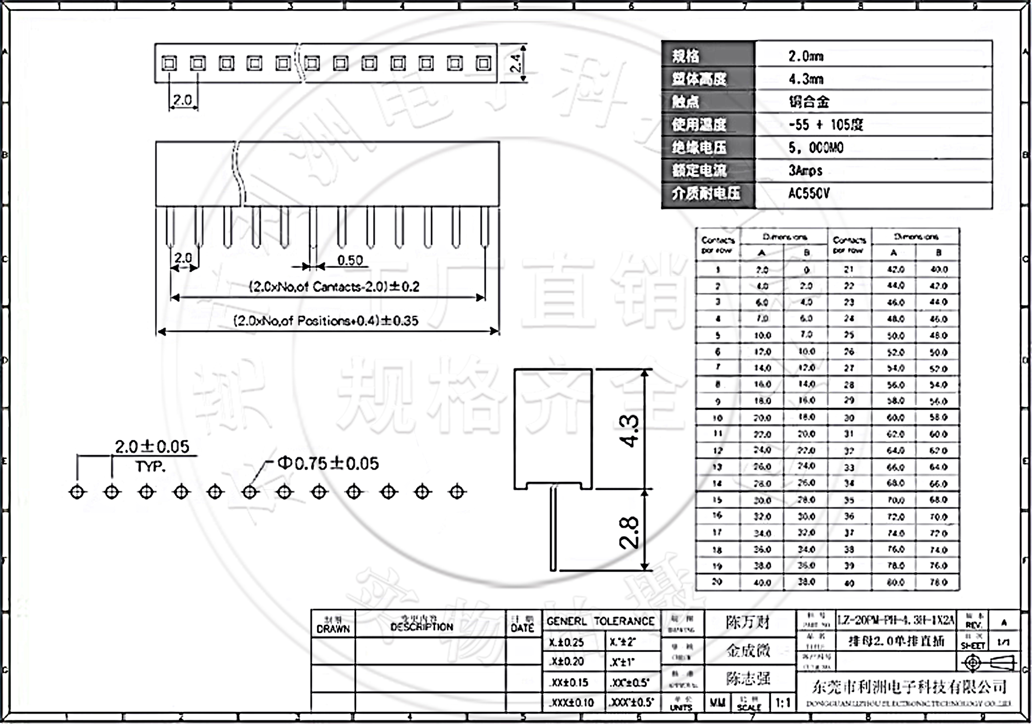1032x724 pixels.
Task: Click the (2.0xNo.of Positions+0.4)±0.35 formula
Action: point(326,320)
